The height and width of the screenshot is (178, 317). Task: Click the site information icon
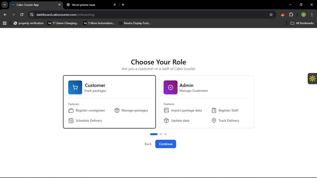tap(32, 15)
